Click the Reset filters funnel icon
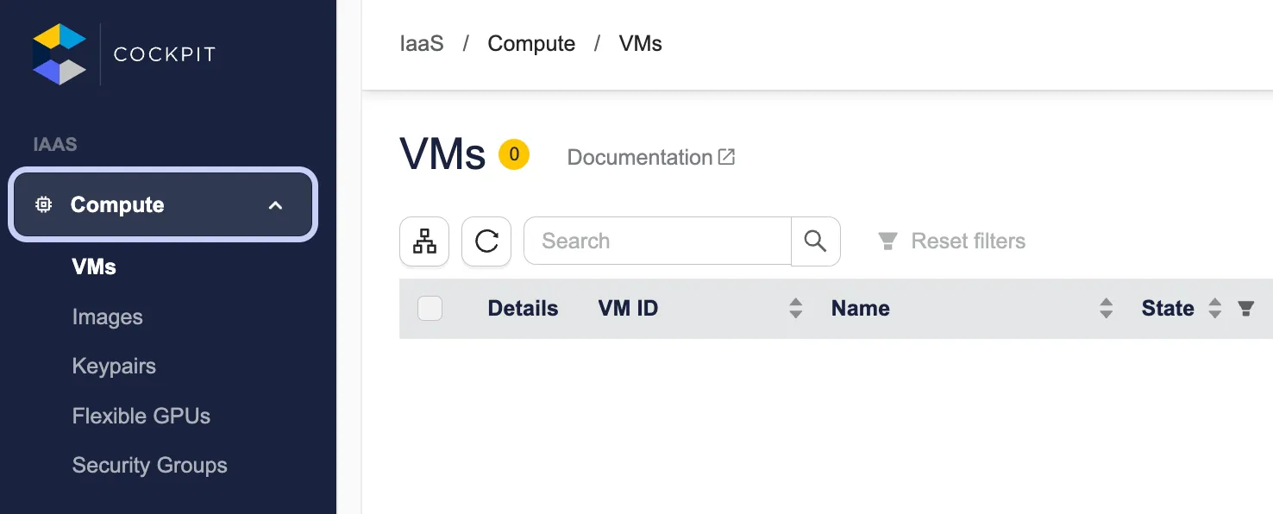Image resolution: width=1273 pixels, height=514 pixels. click(x=887, y=241)
